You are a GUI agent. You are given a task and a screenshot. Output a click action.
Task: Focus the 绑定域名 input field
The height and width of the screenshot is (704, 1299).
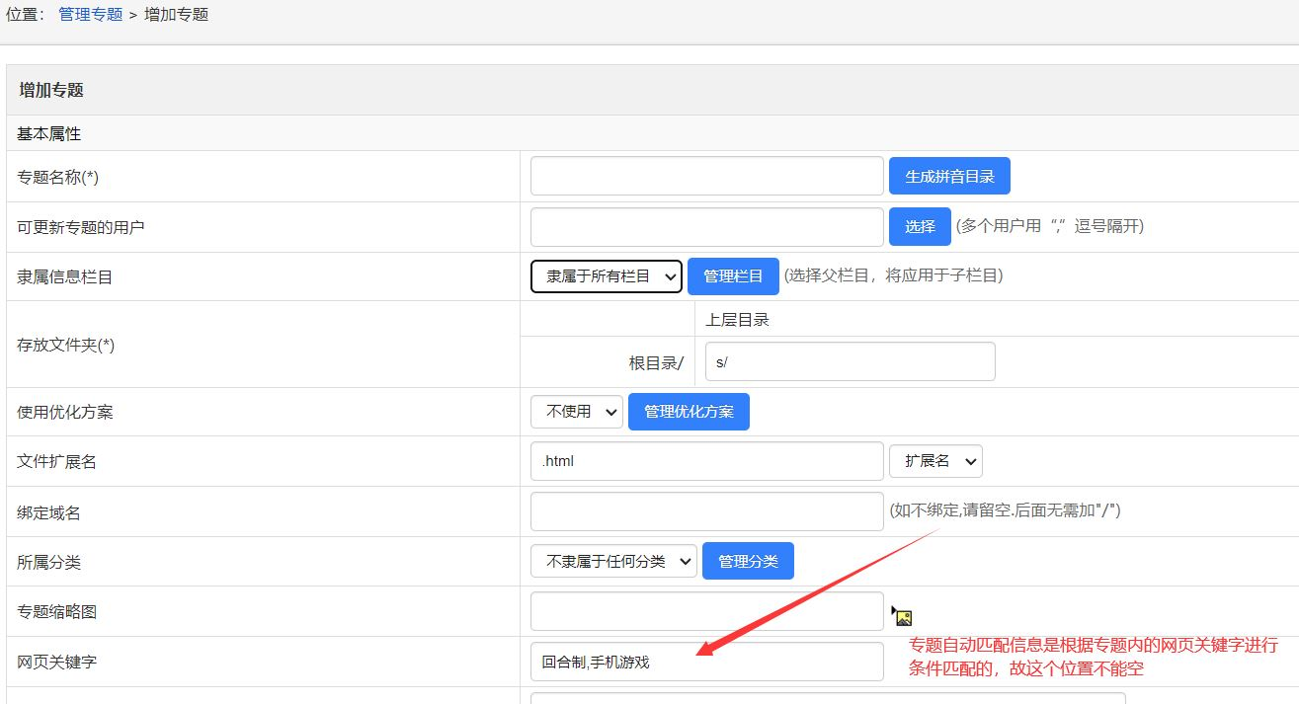(x=707, y=511)
